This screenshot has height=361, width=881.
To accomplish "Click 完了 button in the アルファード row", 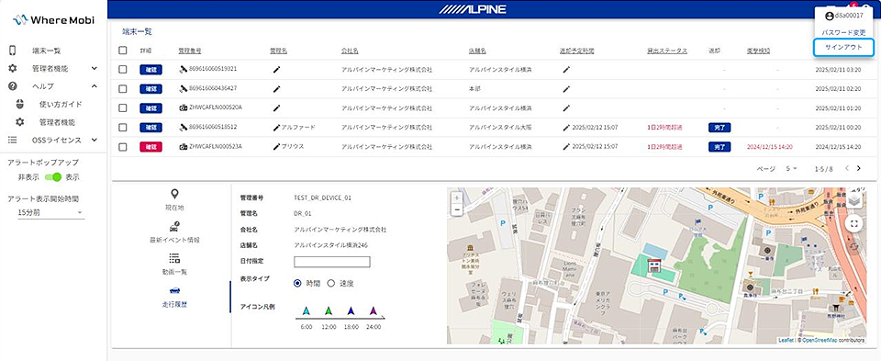I will coord(719,128).
